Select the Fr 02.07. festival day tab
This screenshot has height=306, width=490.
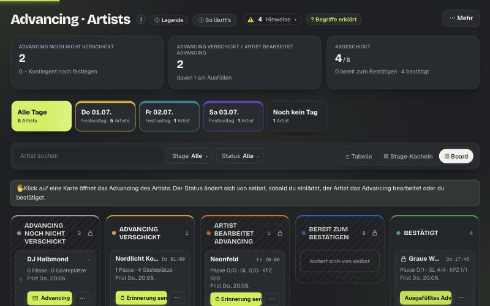pyautogui.click(x=169, y=116)
